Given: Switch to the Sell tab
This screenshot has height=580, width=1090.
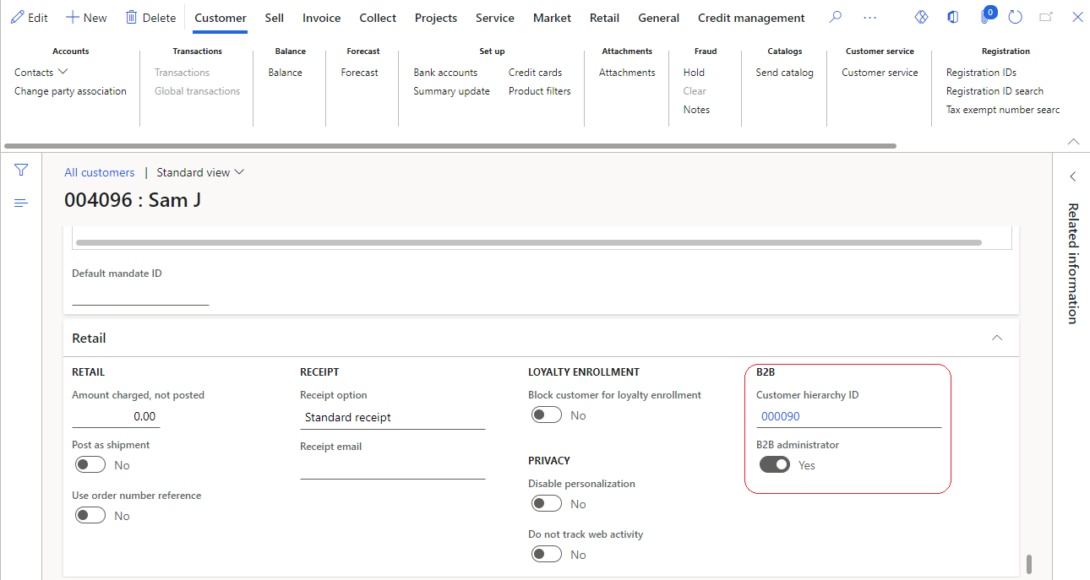Looking at the screenshot, I should (275, 18).
